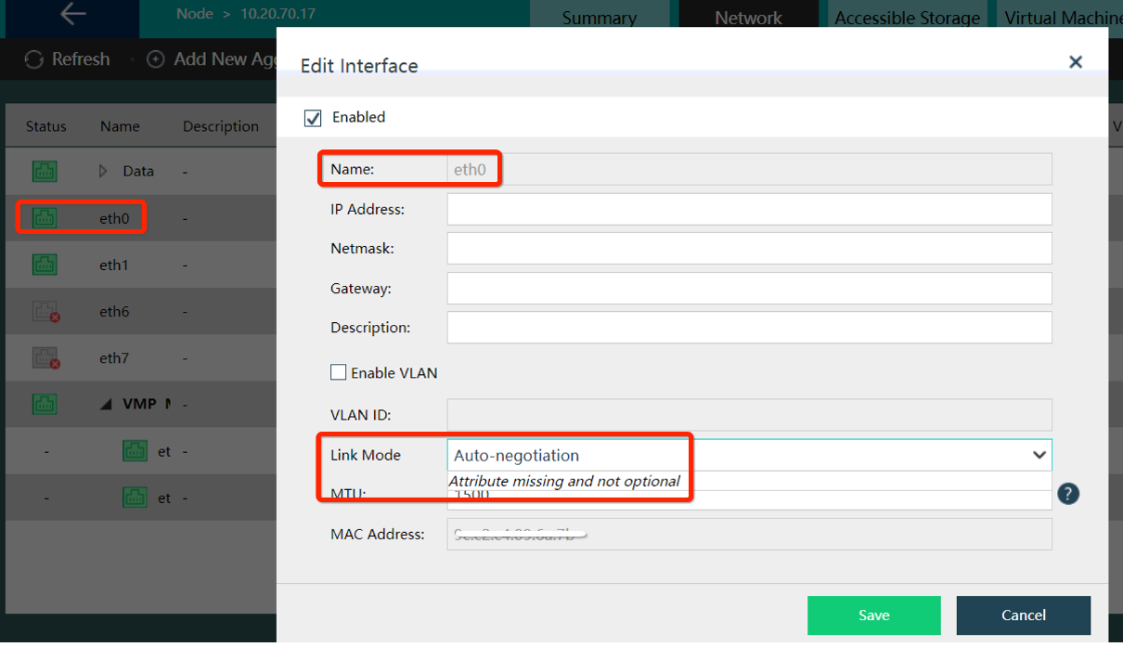1123x647 pixels.
Task: Click the Refresh icon
Action: [34, 59]
